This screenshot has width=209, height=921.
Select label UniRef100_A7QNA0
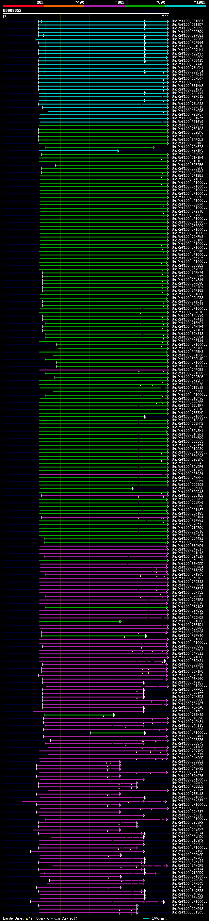tap(187, 783)
